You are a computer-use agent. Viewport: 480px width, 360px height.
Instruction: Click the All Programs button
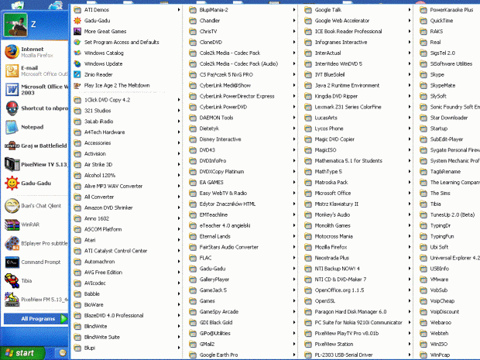36,319
